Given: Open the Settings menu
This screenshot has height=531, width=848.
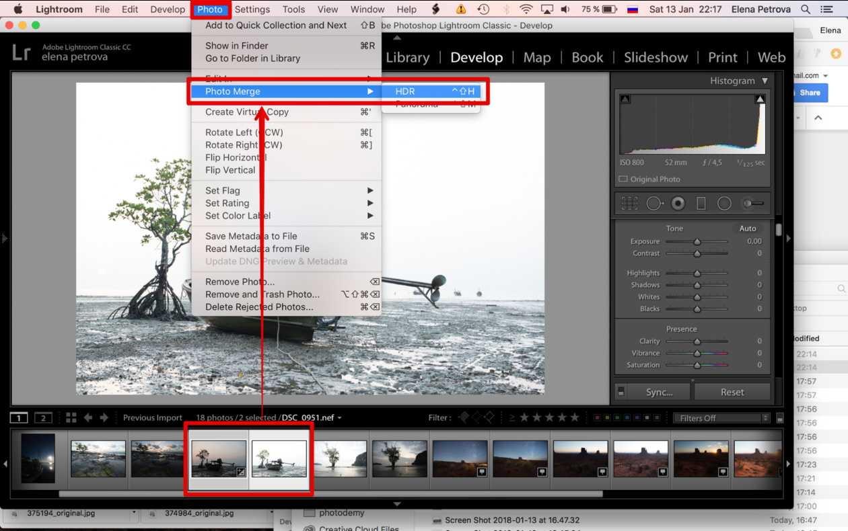Looking at the screenshot, I should pos(252,9).
